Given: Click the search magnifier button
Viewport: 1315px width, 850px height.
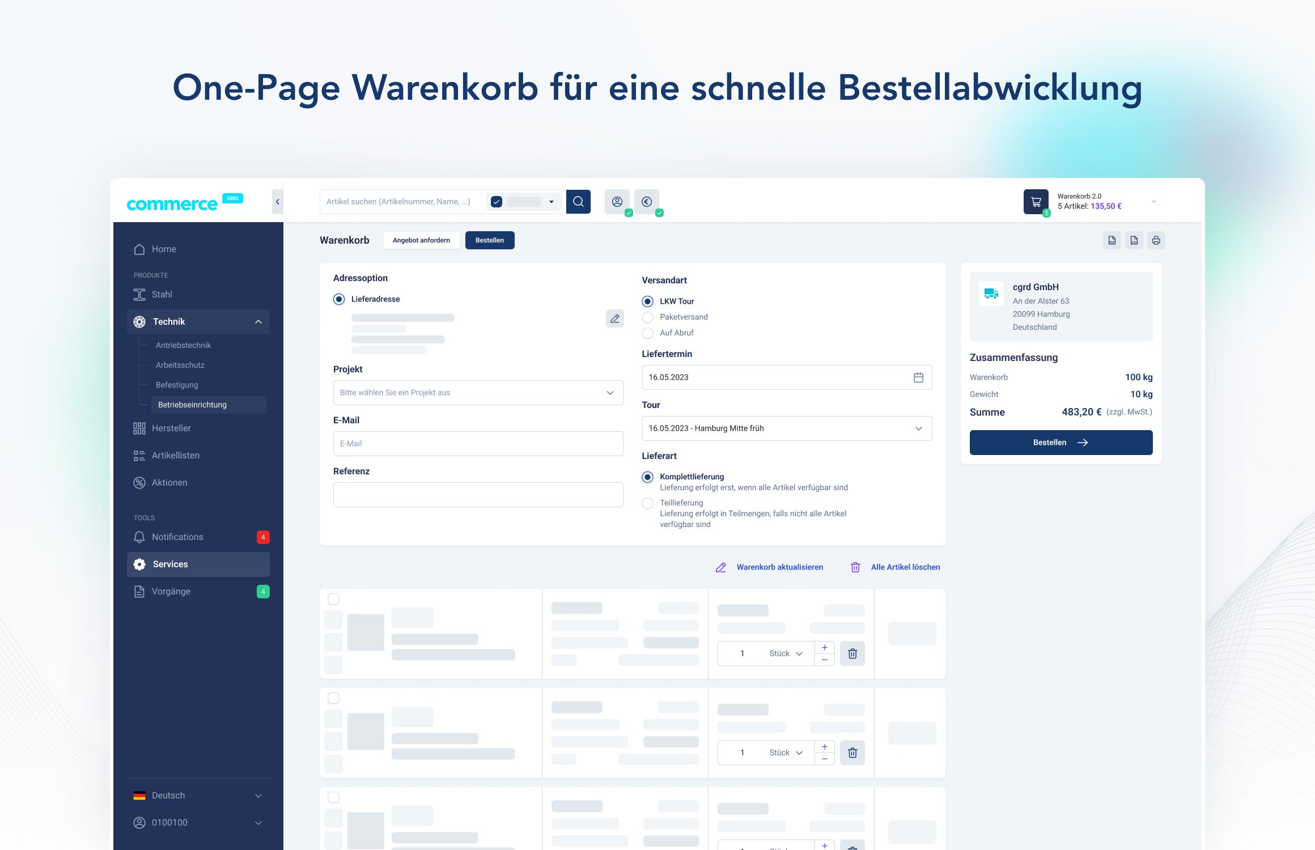Looking at the screenshot, I should (578, 202).
